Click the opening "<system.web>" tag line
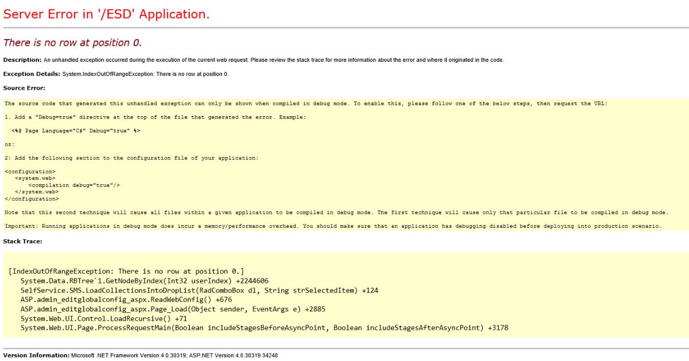 [35, 178]
